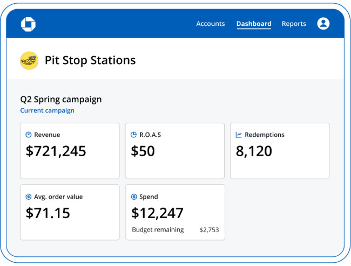Click the R.O.A.S pie chart icon
Image resolution: width=351 pixels, height=266 pixels.
click(133, 135)
